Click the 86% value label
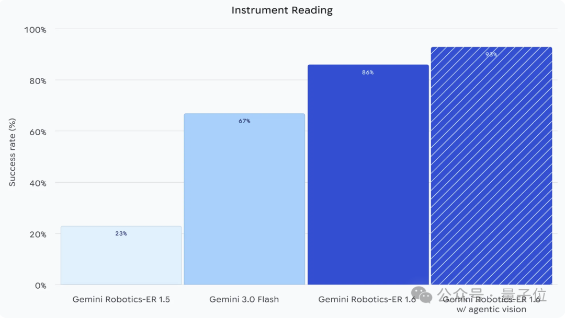This screenshot has height=318, width=565. point(368,73)
